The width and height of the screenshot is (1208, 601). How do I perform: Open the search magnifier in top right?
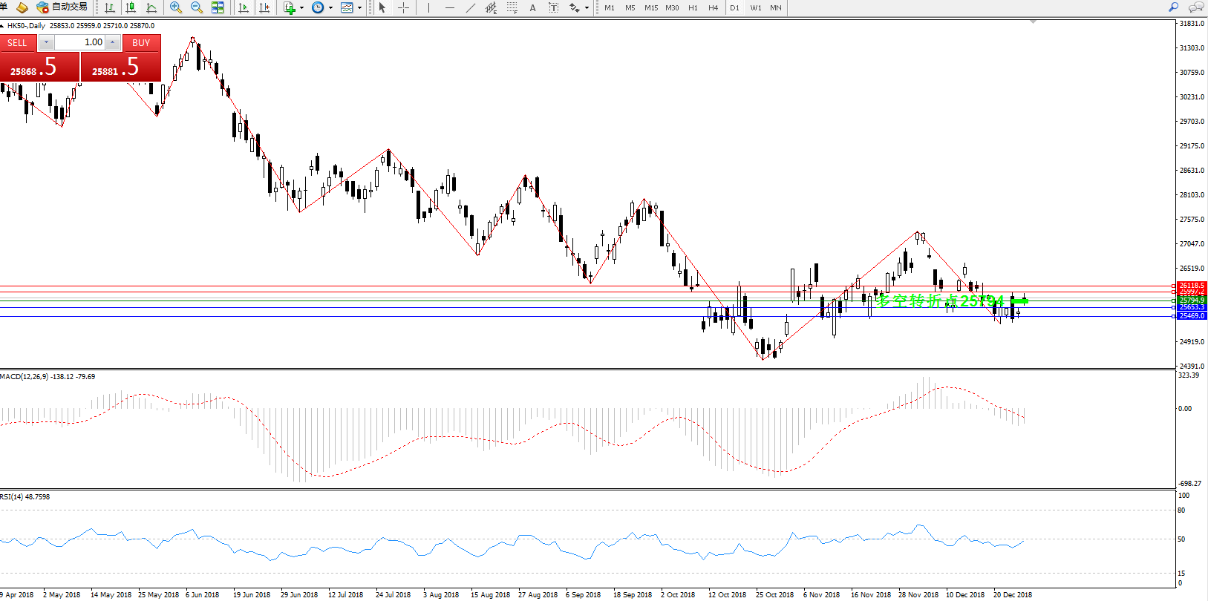(x=1173, y=7)
